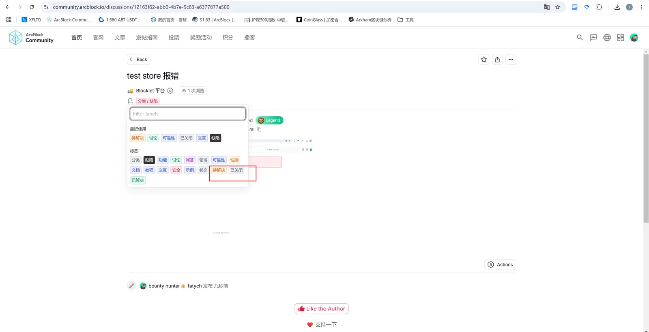Open the language globe selector
This screenshot has height=332, width=649.
pyautogui.click(x=607, y=37)
